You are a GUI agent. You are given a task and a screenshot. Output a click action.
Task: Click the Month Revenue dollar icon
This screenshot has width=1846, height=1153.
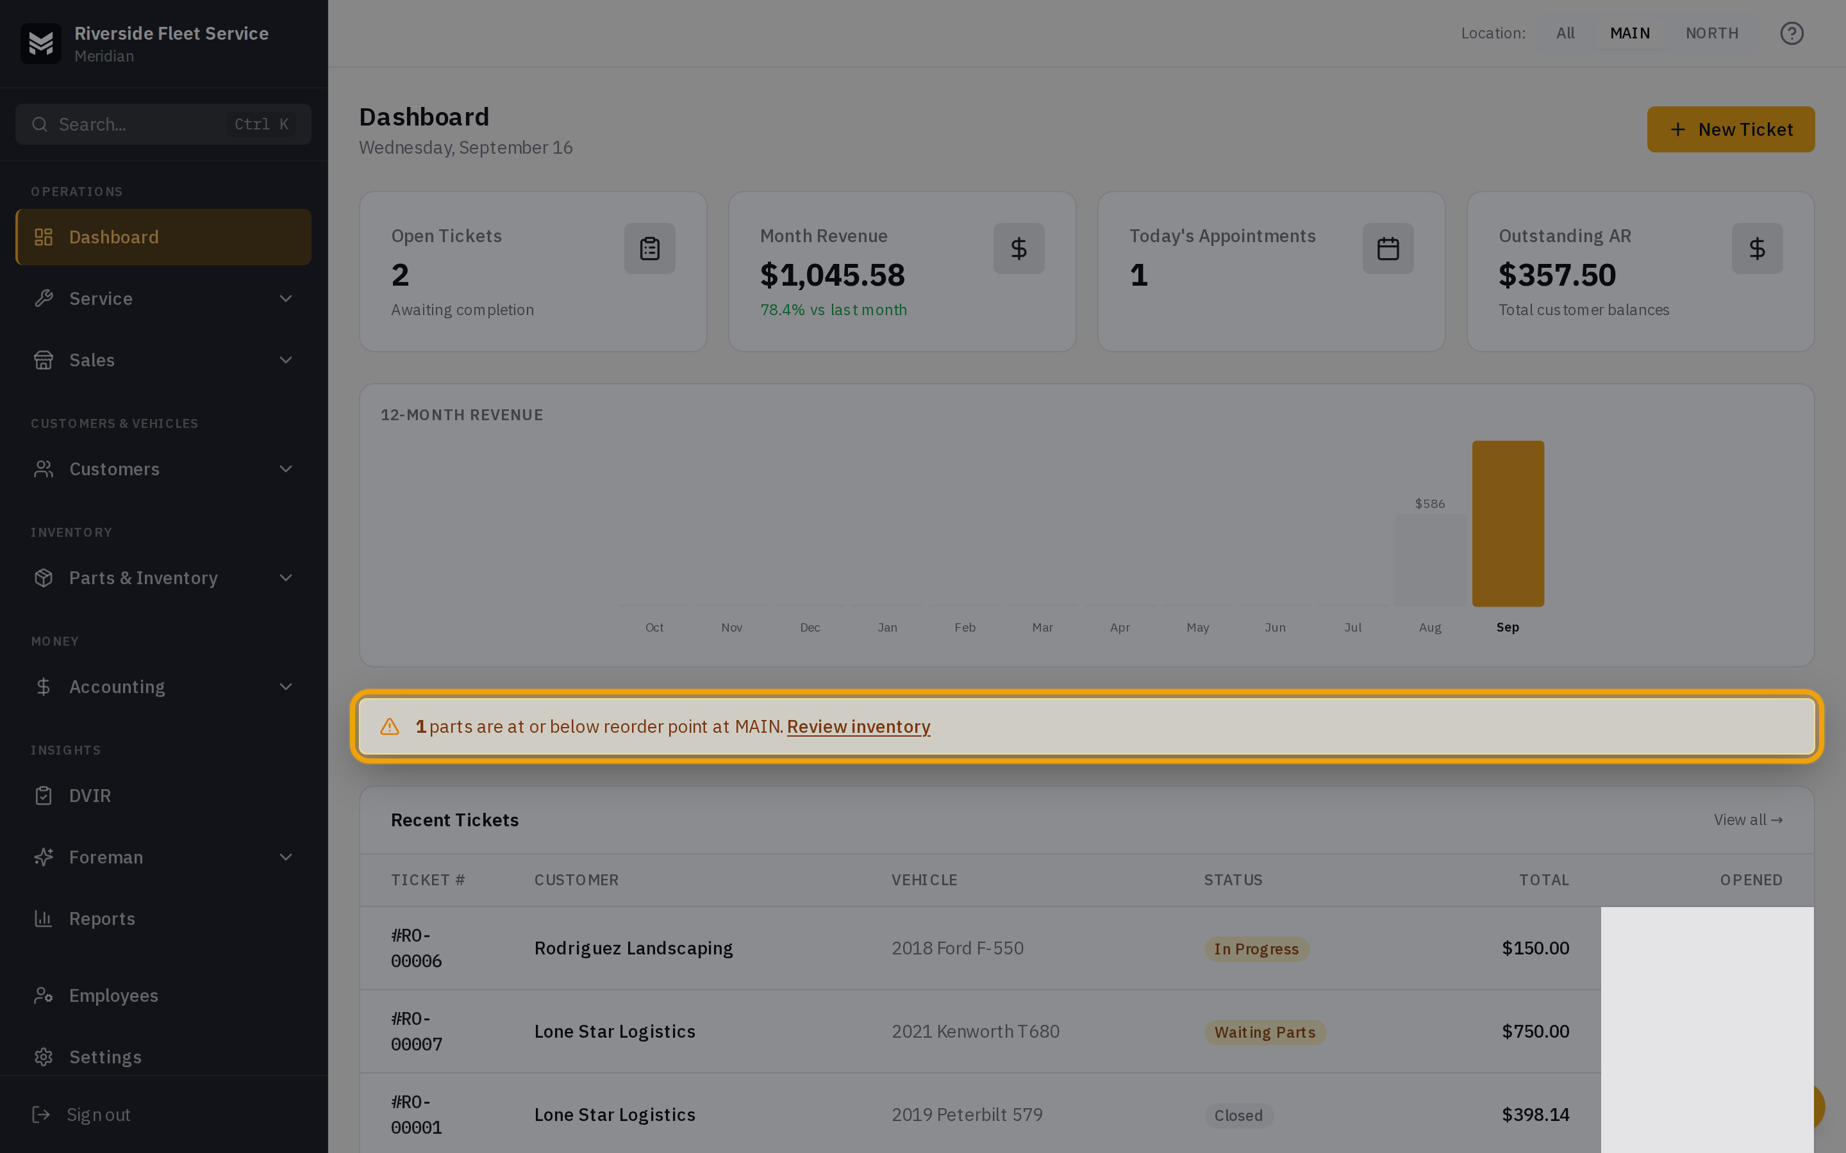coord(1019,249)
